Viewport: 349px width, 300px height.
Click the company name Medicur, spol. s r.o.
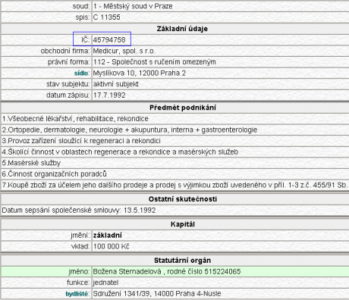[124, 51]
